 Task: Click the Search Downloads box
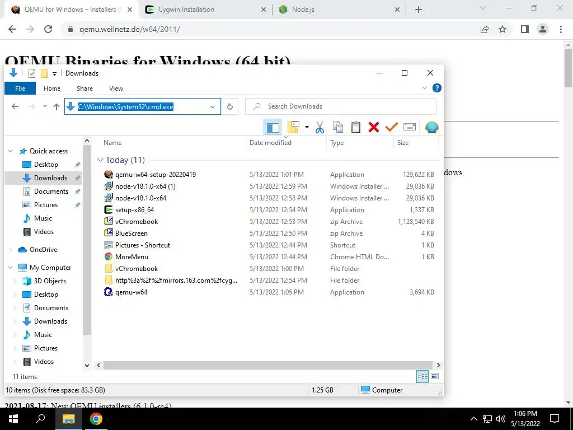pyautogui.click(x=341, y=106)
